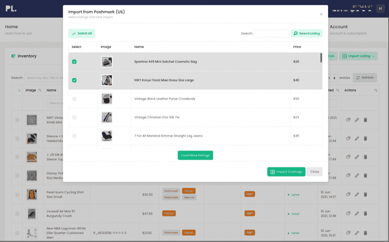Edit New NBA Logoman socks listing
The height and width of the screenshot is (242, 389).
click(357, 233)
